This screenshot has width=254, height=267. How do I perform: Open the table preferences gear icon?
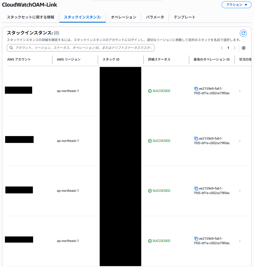pyautogui.click(x=243, y=48)
